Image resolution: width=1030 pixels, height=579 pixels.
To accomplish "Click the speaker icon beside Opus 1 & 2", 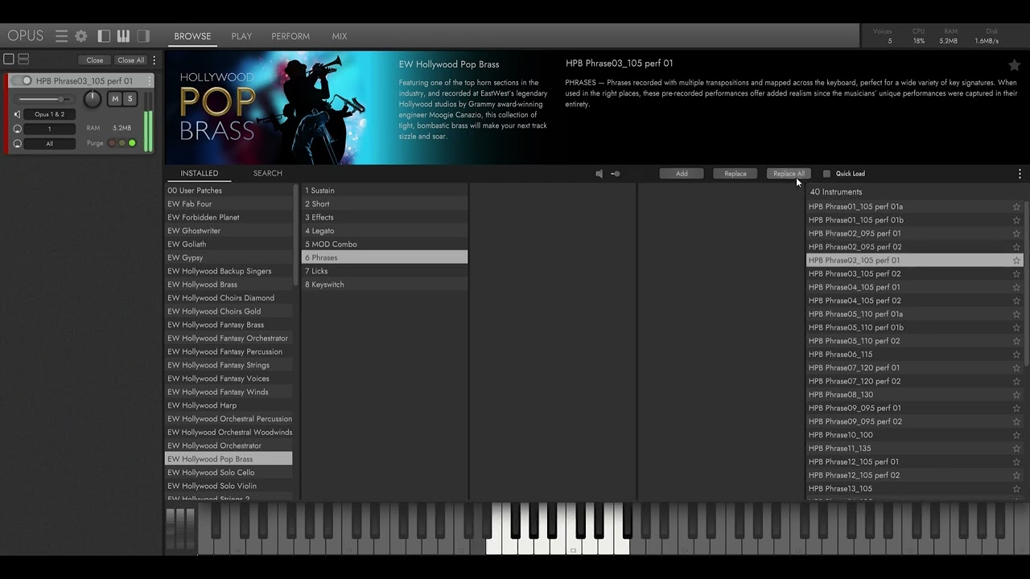I will tap(18, 114).
